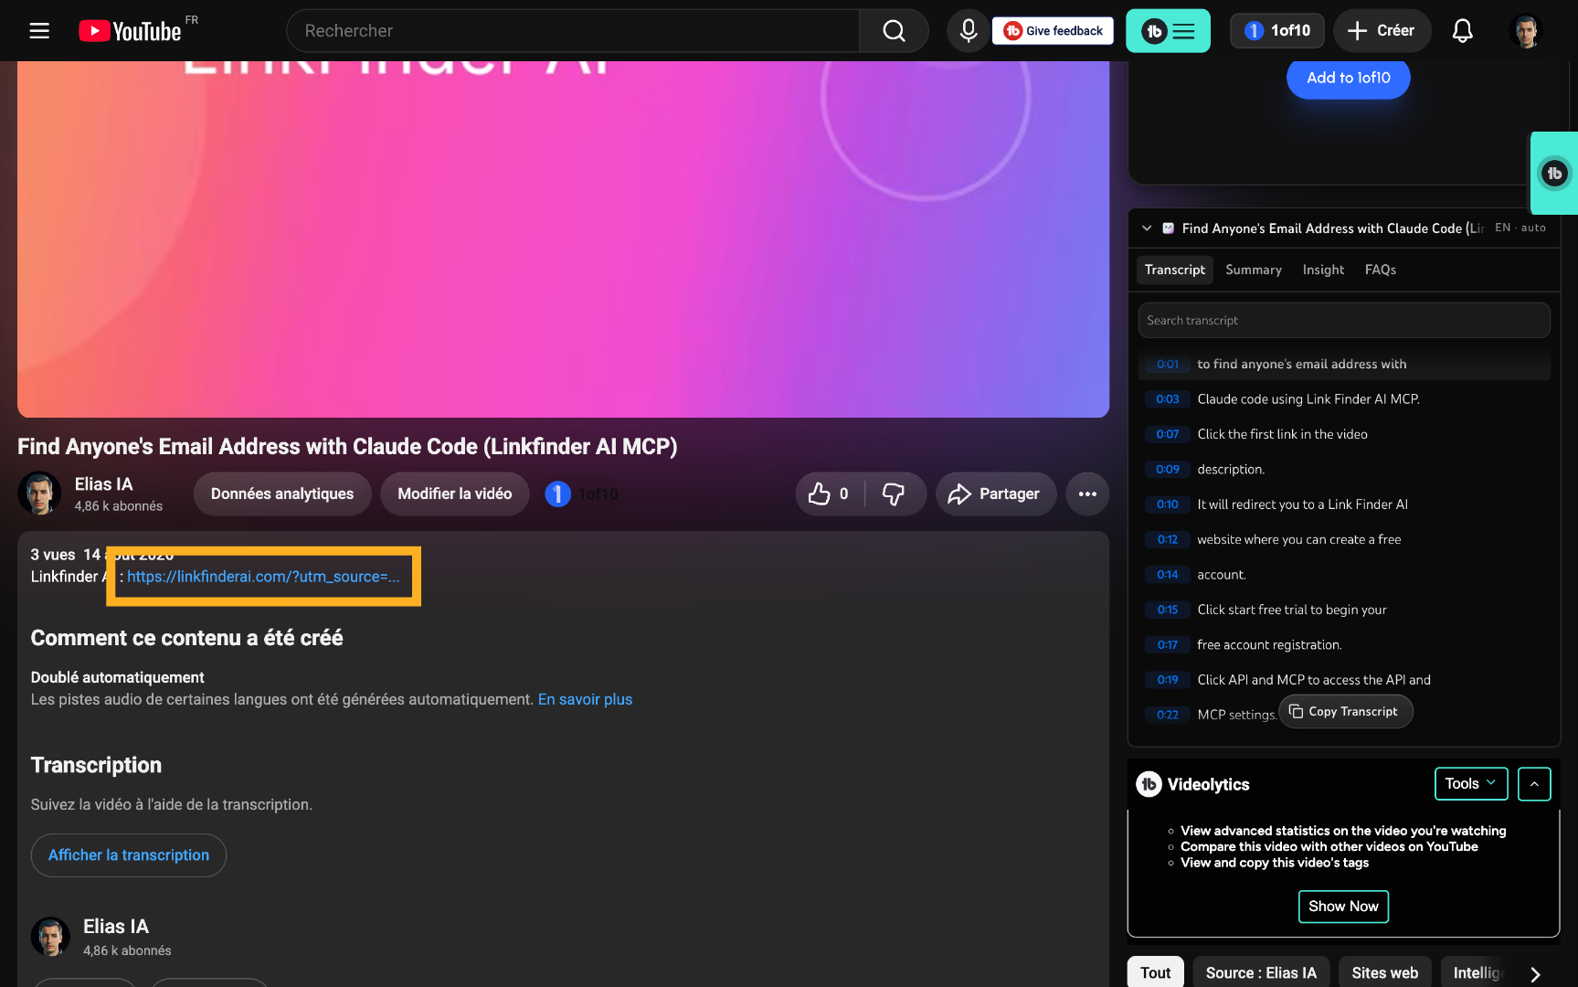Click the Give feedback button

tap(1054, 31)
